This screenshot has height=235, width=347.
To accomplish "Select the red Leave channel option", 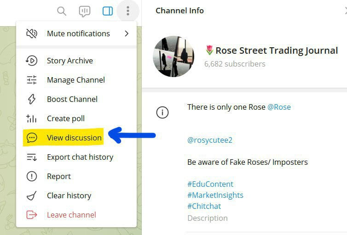I will point(71,215).
